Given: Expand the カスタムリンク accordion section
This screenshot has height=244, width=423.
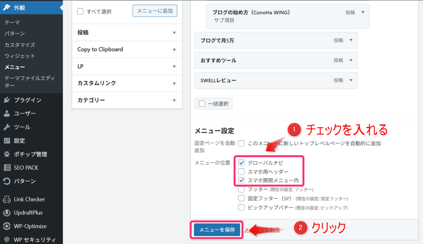Looking at the screenshot, I should tap(127, 83).
